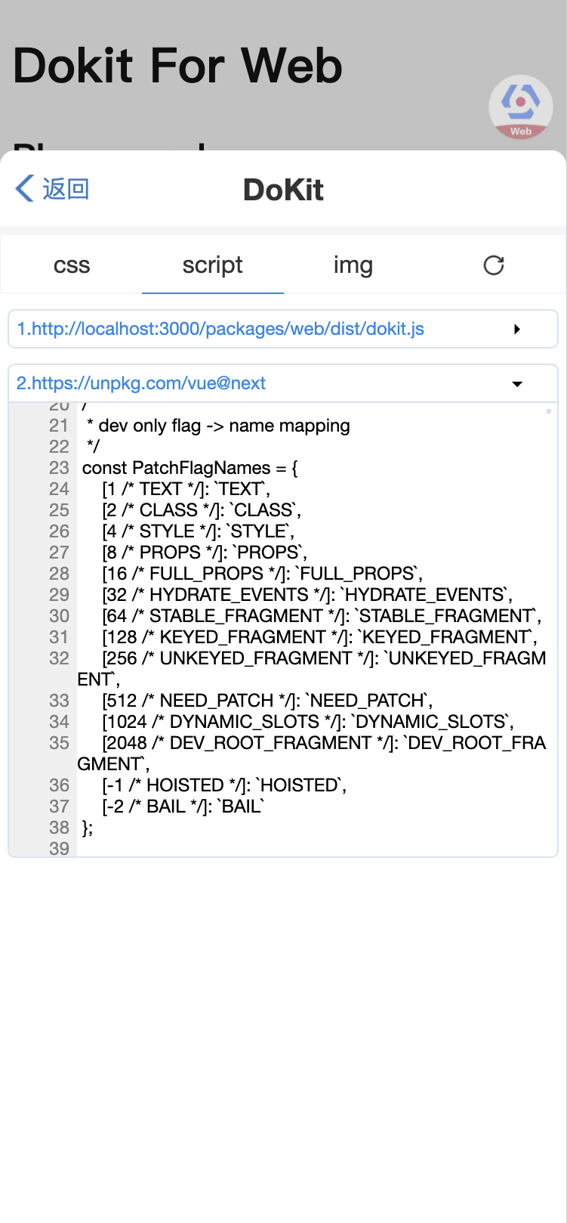Click the '[128 /* KEYED_FRAGMENT */]' code line
Viewport: 567px width, 1223px height.
(x=320, y=637)
